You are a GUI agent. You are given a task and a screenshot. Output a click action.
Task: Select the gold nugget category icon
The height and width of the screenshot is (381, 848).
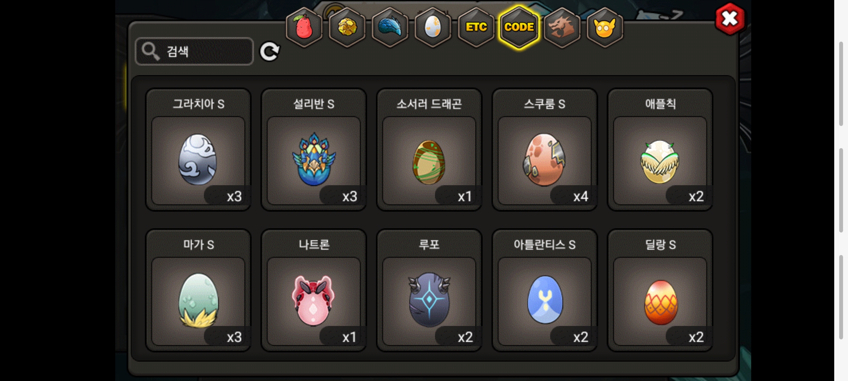(347, 27)
